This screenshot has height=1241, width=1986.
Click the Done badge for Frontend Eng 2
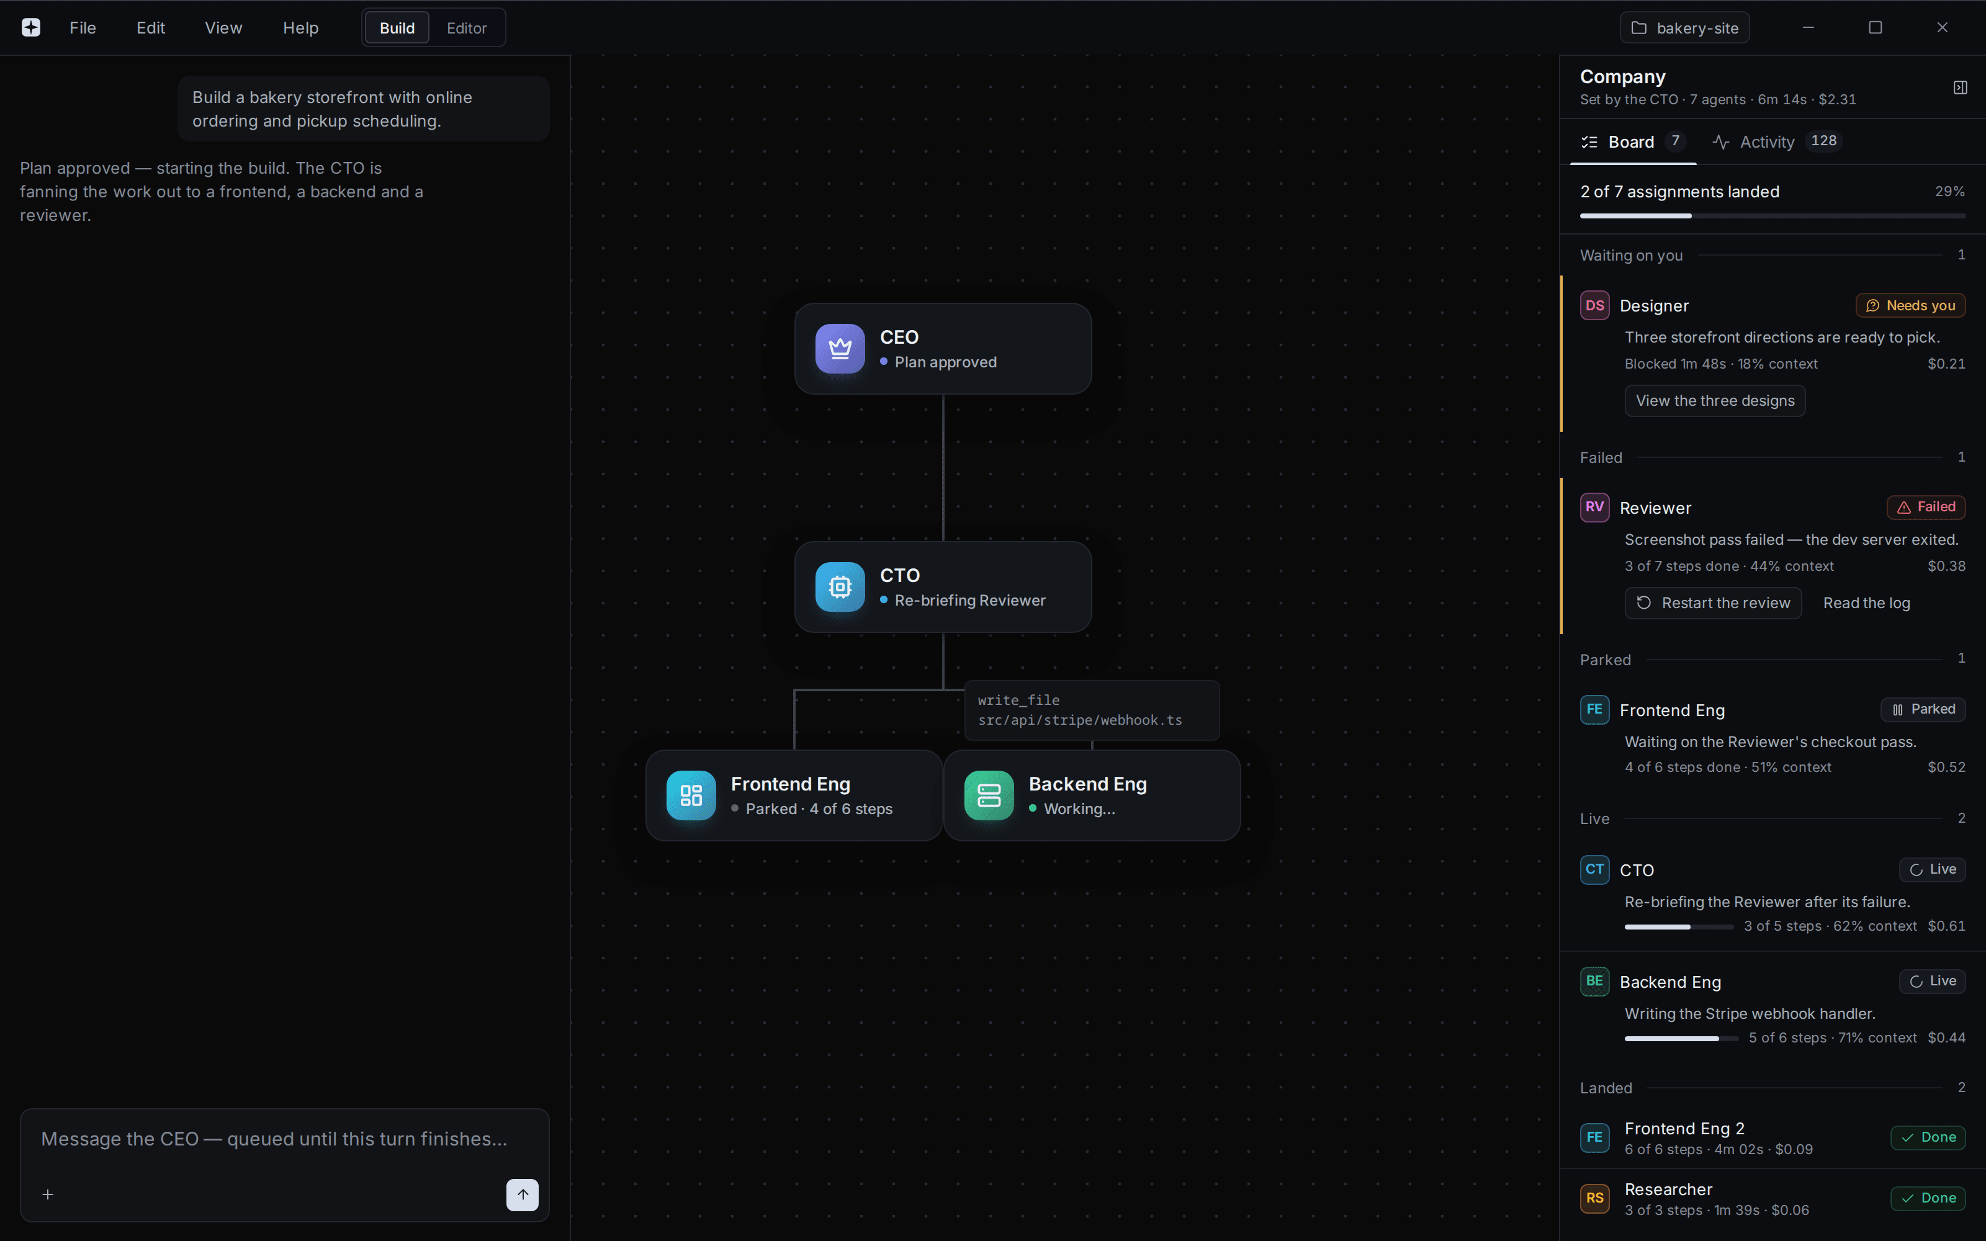click(x=1928, y=1137)
